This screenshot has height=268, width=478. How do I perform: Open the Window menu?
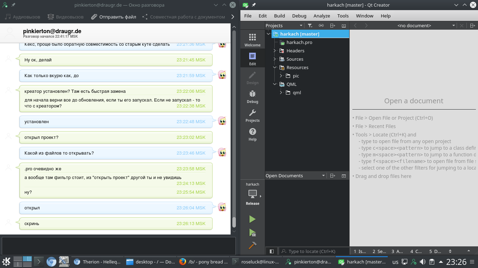coord(365,16)
